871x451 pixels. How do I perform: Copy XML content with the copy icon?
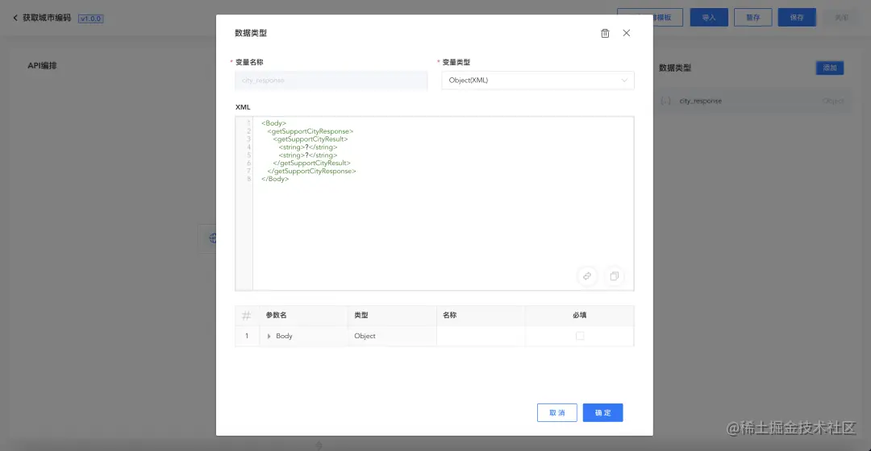point(614,276)
